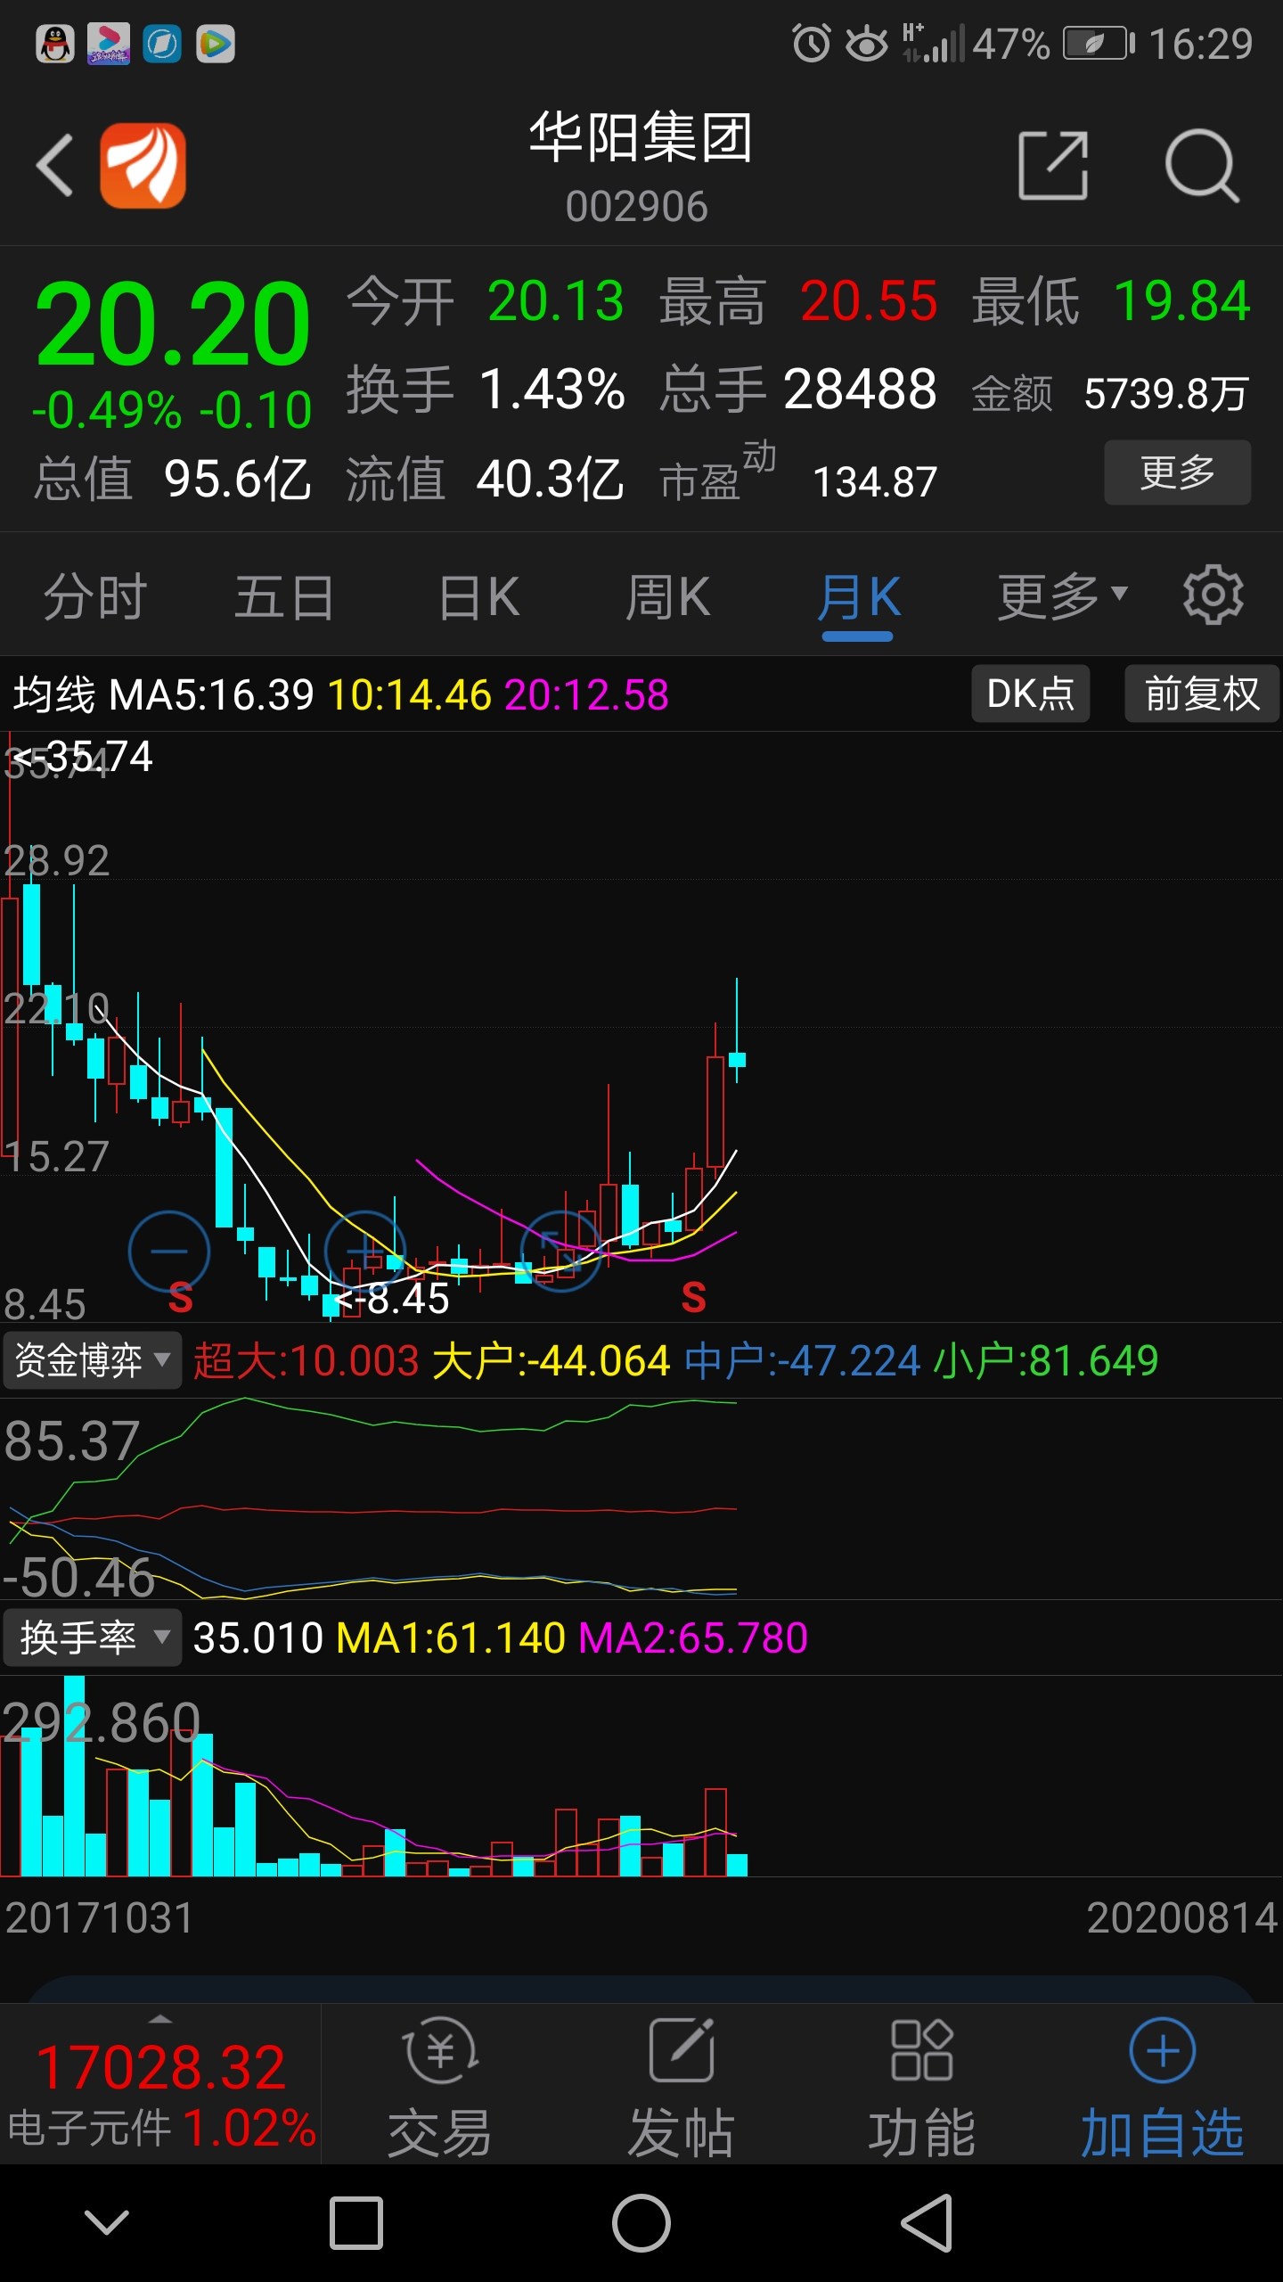Tap the 超大:10.003 value
Screen dimensions: 1283x2282
click(x=306, y=1361)
